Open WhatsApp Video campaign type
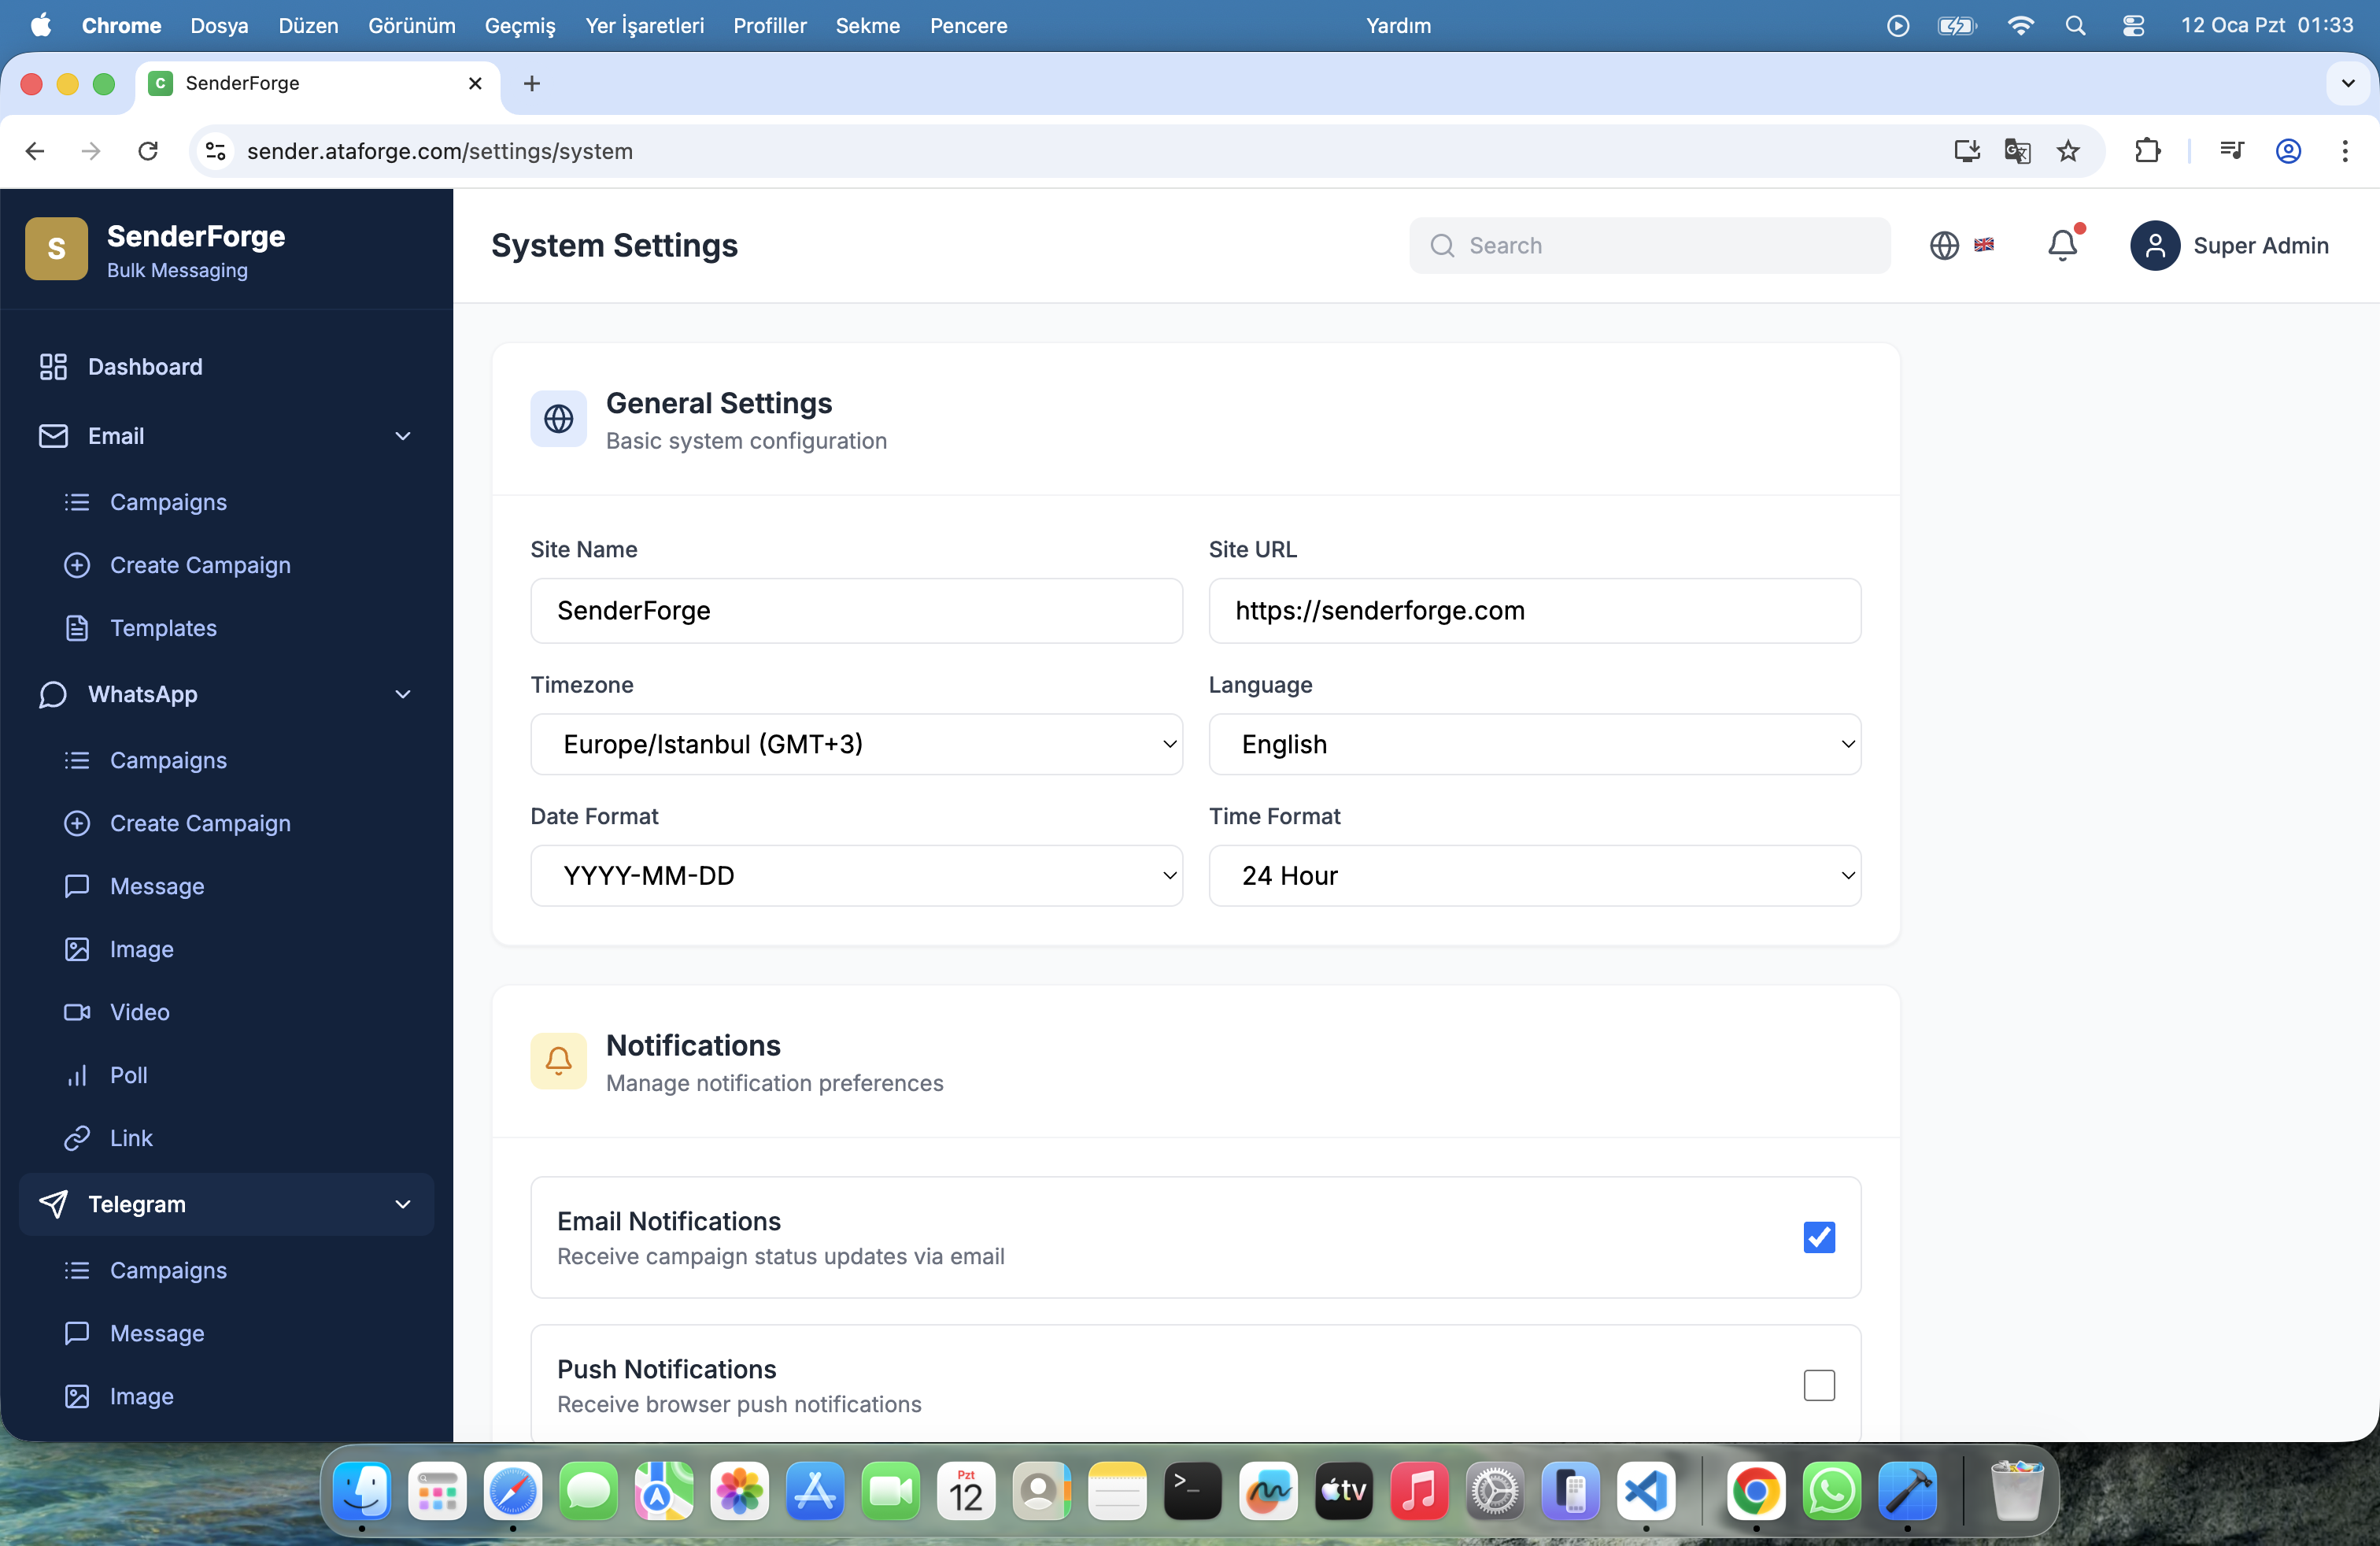The image size is (2380, 1546). [x=139, y=1012]
